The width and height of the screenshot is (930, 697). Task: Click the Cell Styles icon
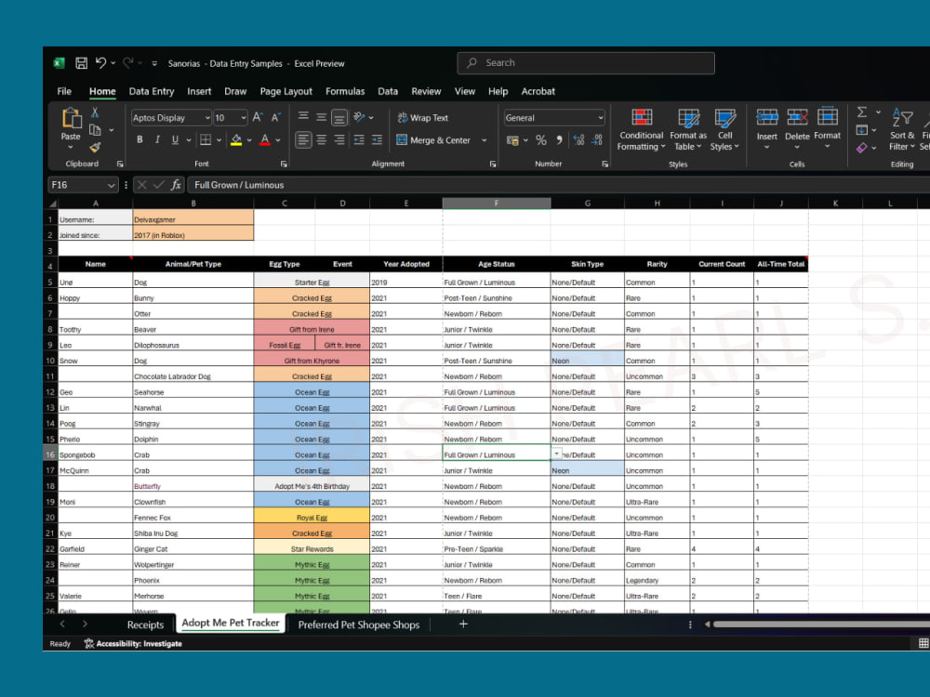(724, 117)
